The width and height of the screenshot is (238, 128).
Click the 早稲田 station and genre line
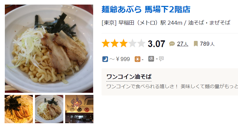click(x=166, y=23)
